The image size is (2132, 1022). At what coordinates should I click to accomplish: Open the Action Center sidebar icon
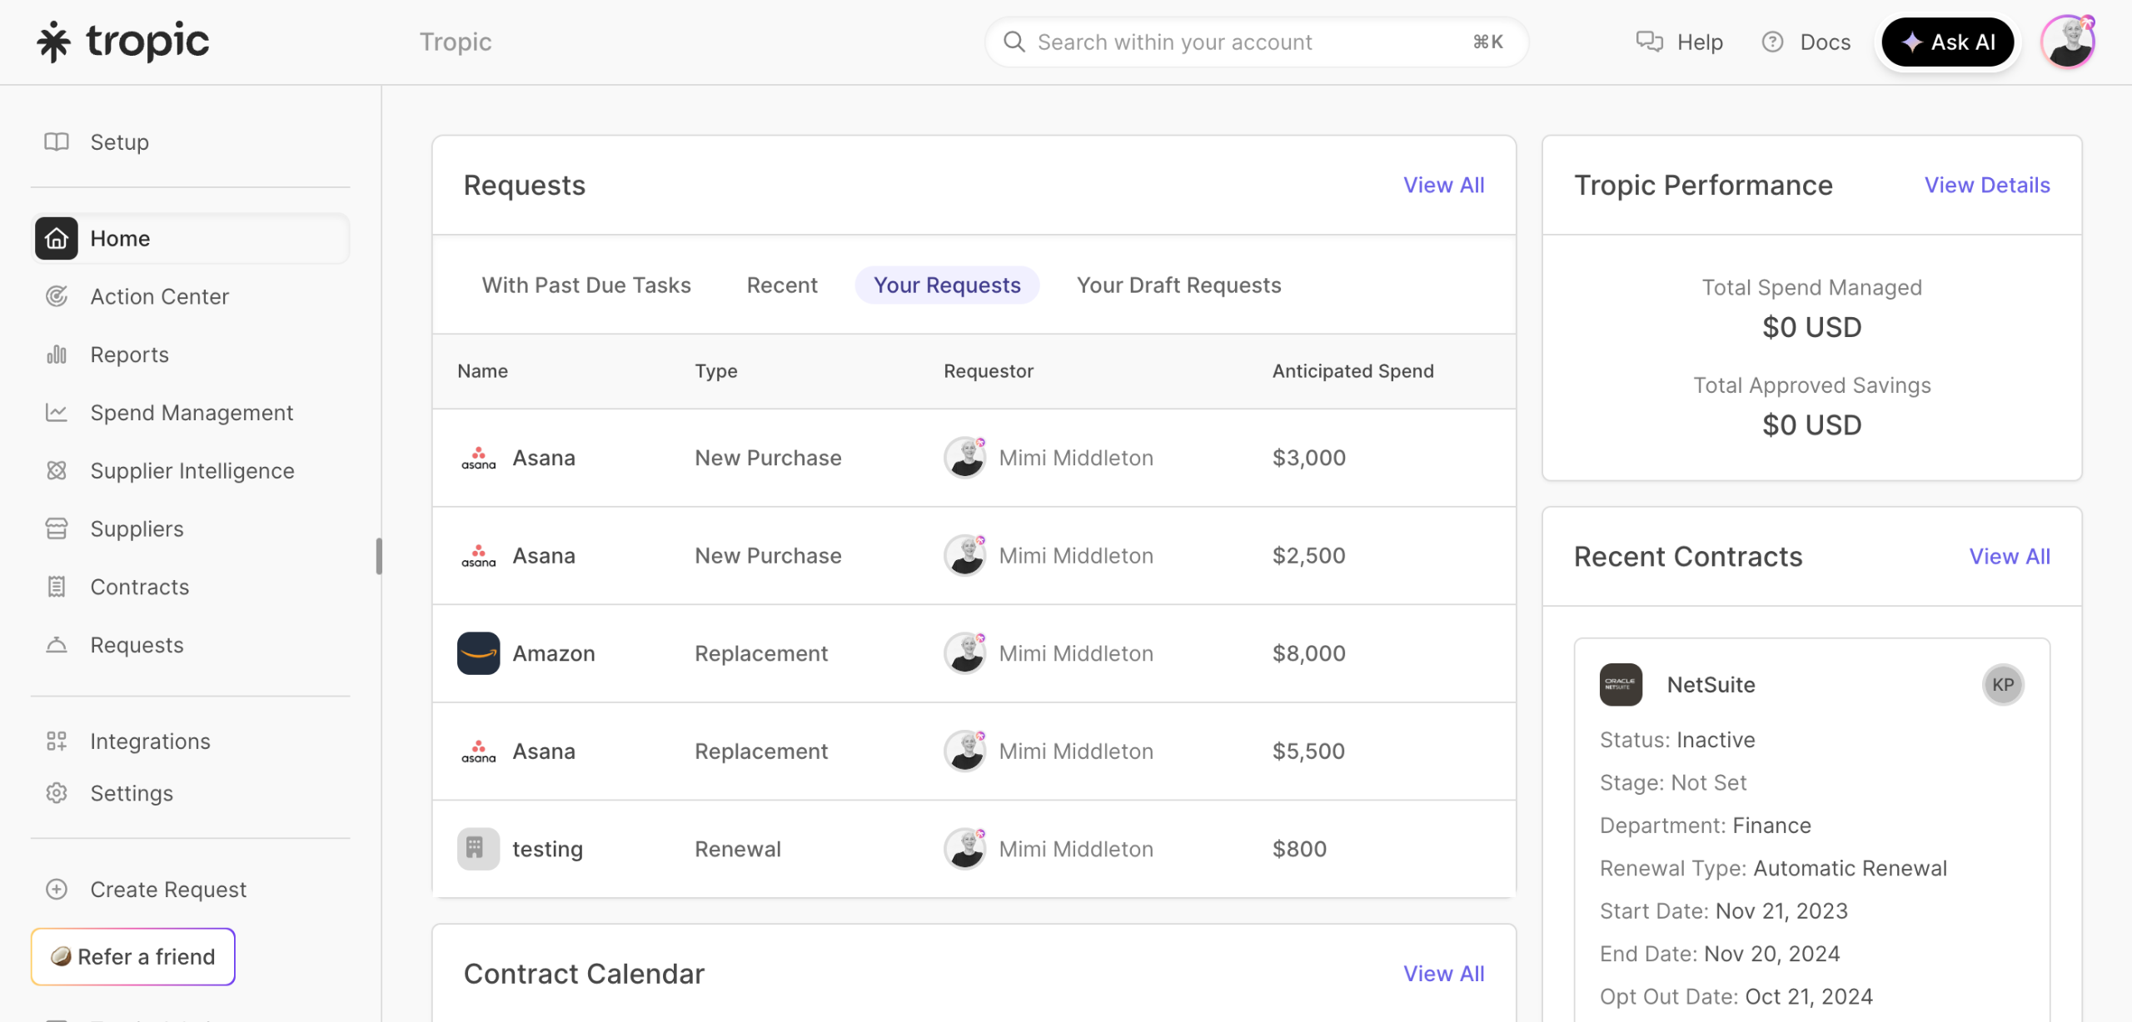click(56, 296)
